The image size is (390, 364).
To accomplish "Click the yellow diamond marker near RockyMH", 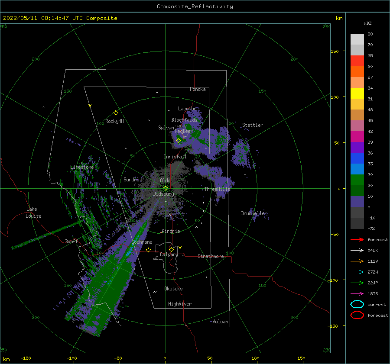I will tap(116, 113).
